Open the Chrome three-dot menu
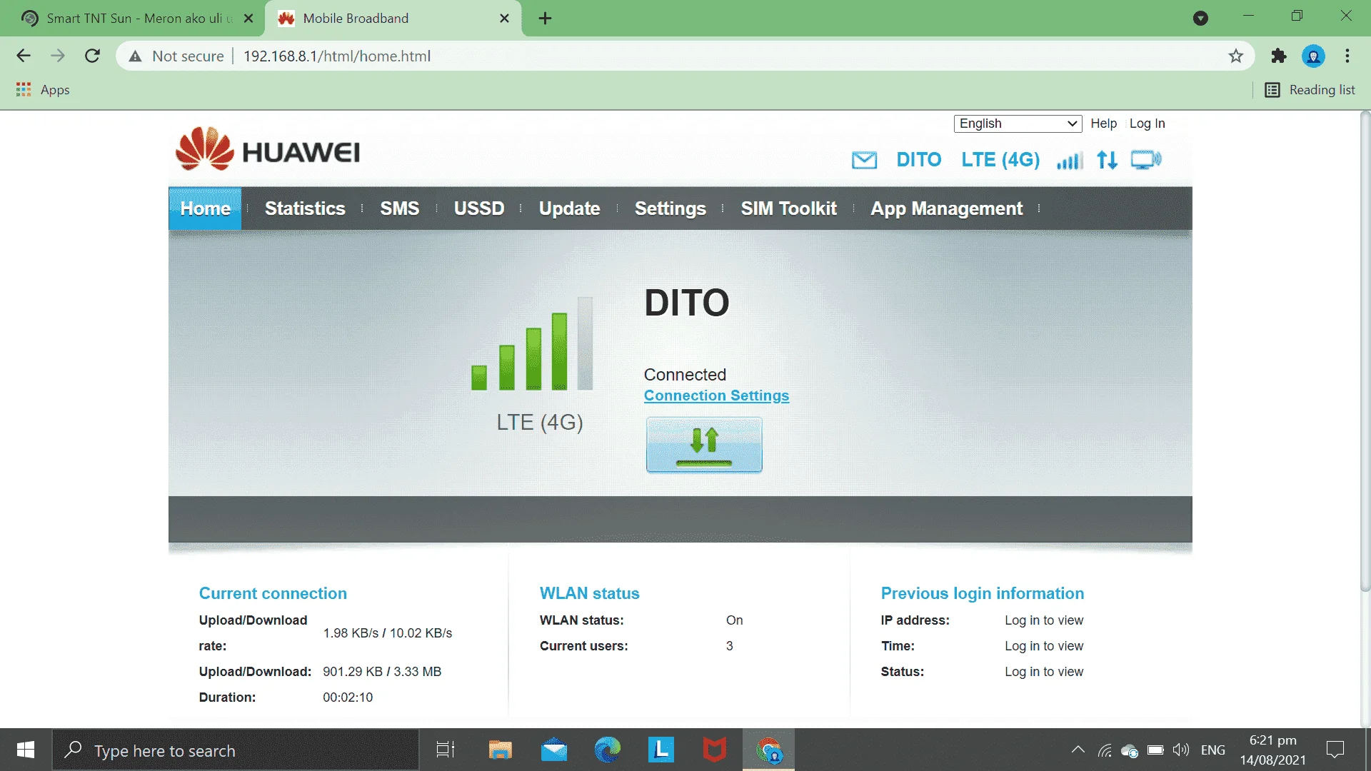 pyautogui.click(x=1347, y=56)
